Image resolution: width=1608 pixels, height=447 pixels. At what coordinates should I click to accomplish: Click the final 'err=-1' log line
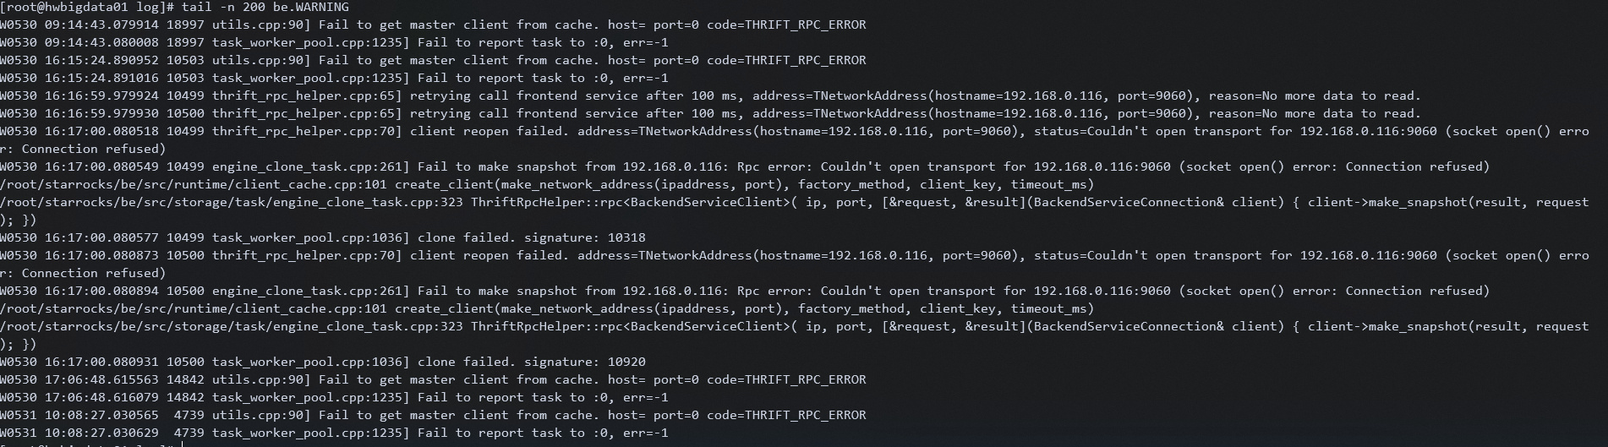coord(334,433)
